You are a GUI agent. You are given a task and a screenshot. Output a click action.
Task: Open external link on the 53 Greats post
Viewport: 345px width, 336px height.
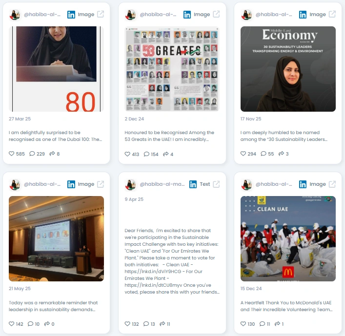[x=216, y=14]
